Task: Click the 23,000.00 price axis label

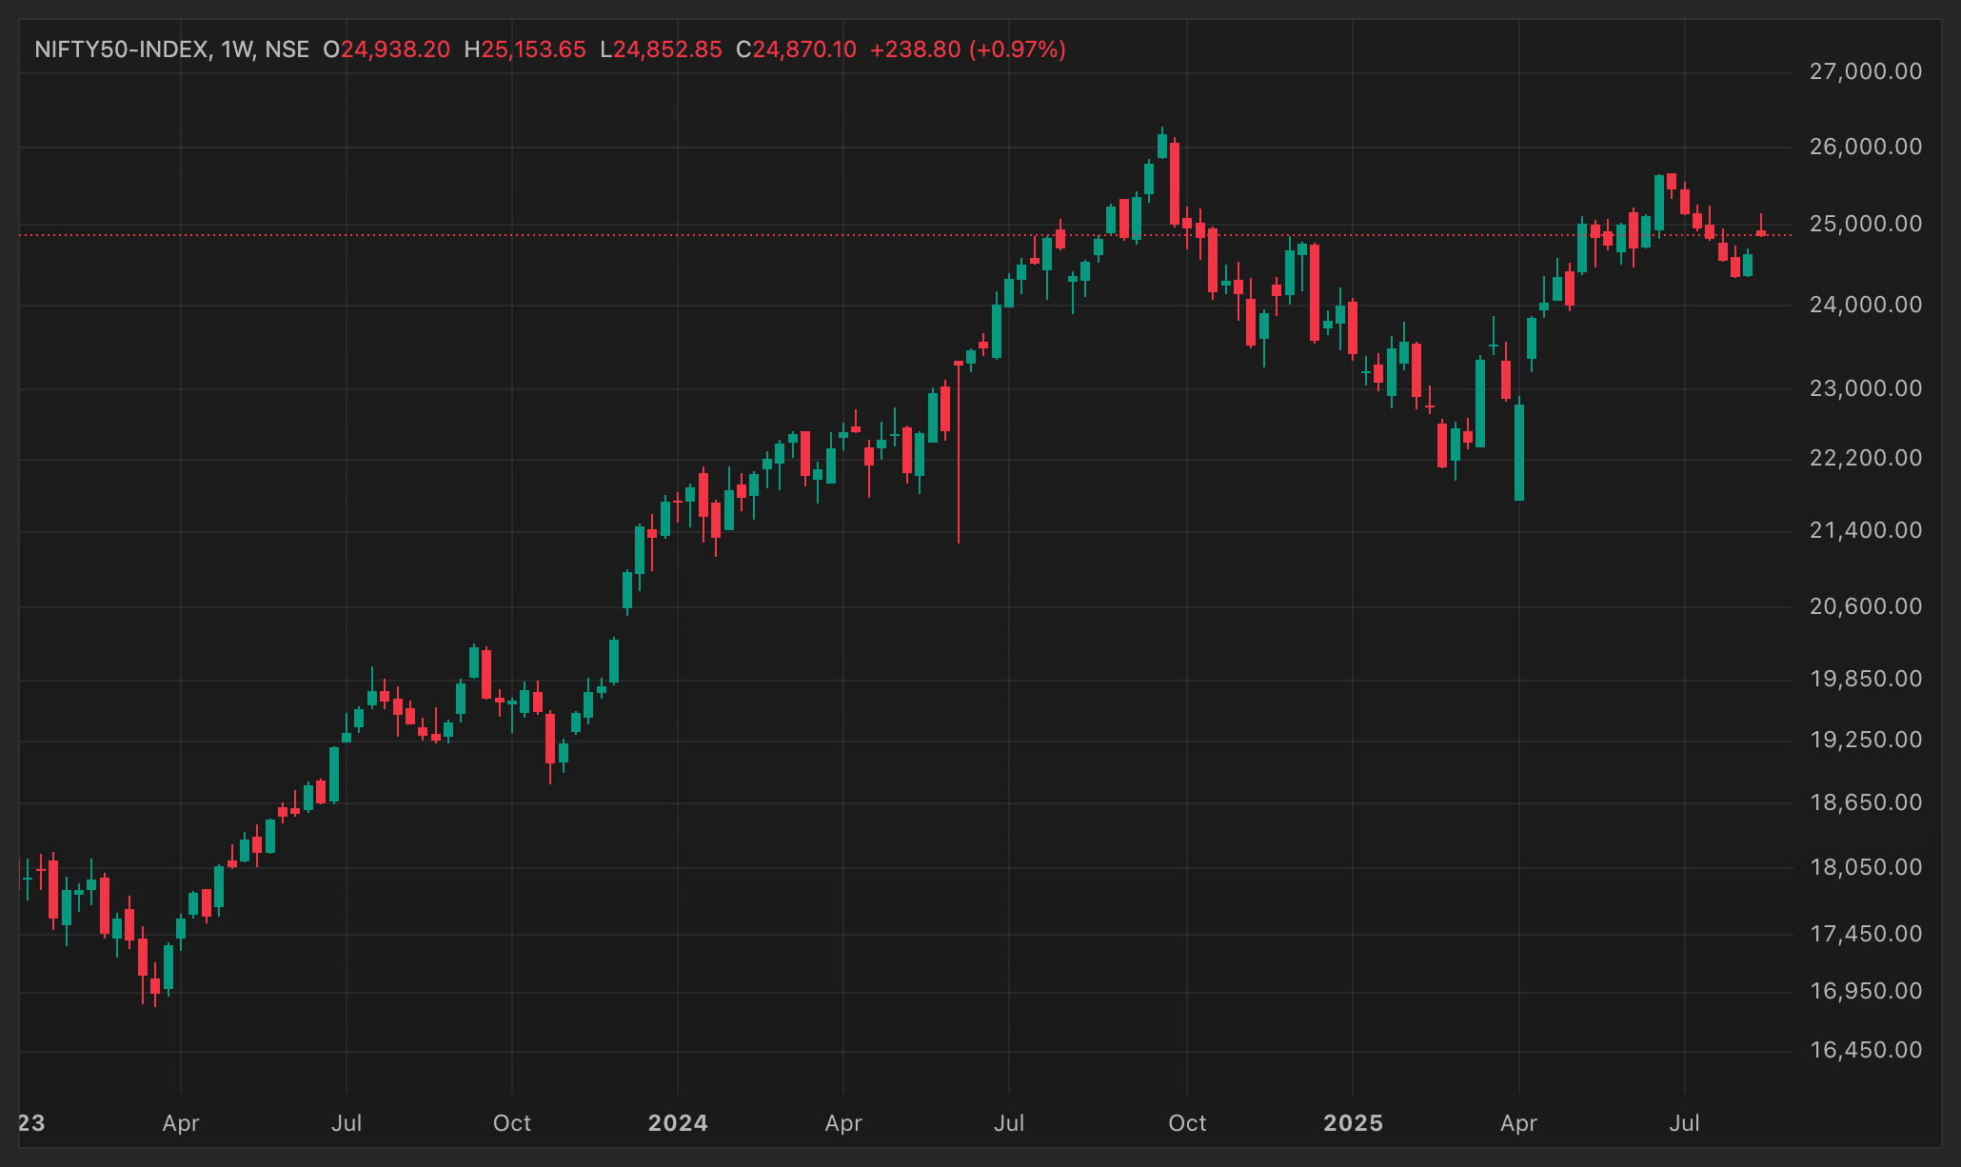Action: [x=1865, y=388]
